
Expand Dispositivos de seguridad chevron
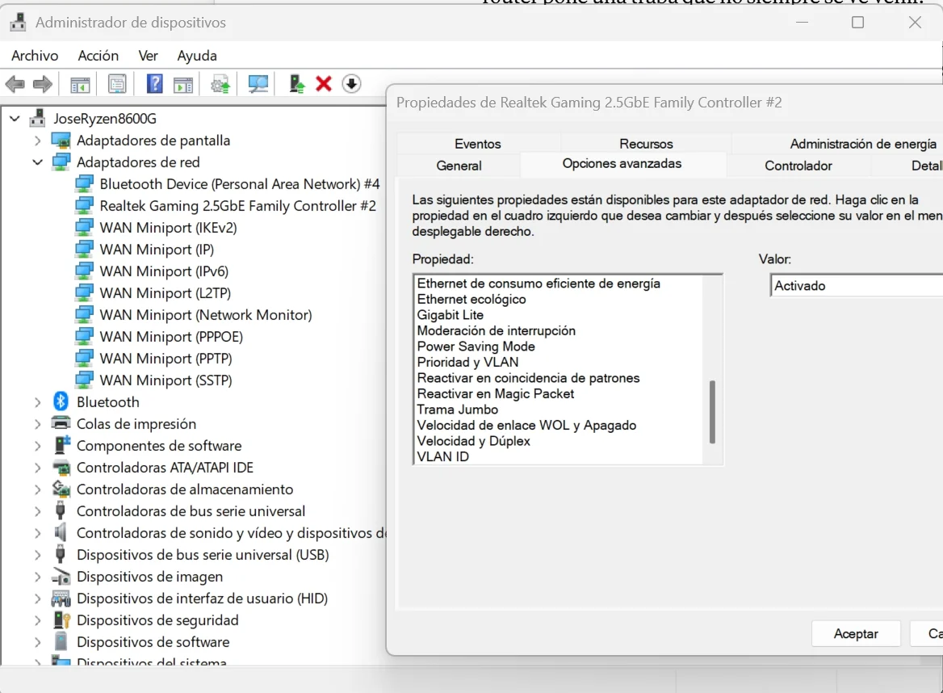pyautogui.click(x=38, y=620)
